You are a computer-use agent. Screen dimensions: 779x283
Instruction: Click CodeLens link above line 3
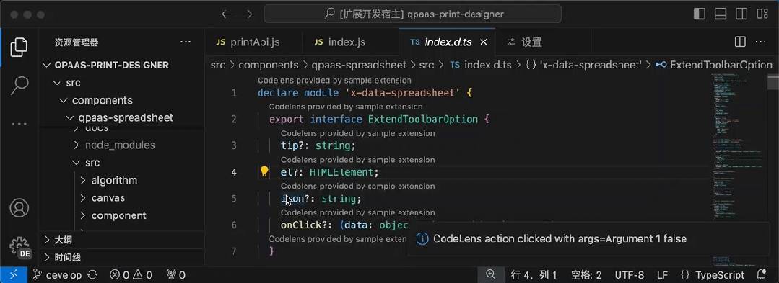tap(357, 133)
